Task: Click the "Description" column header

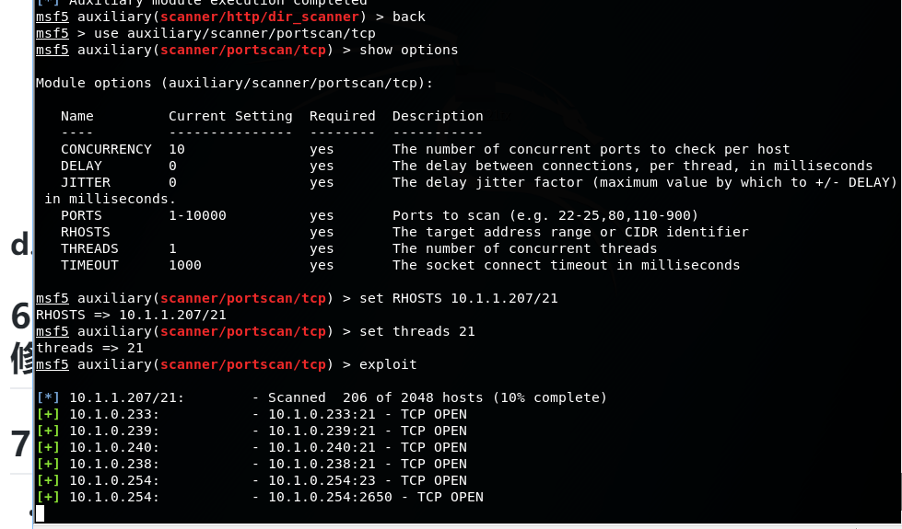Action: (x=438, y=116)
